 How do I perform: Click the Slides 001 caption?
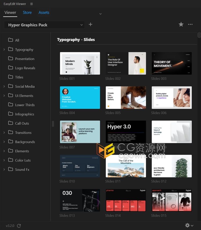tap(67, 79)
